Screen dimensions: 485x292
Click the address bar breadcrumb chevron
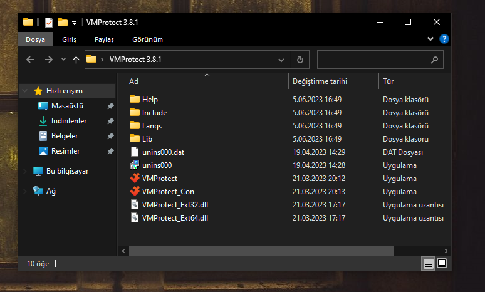point(102,60)
